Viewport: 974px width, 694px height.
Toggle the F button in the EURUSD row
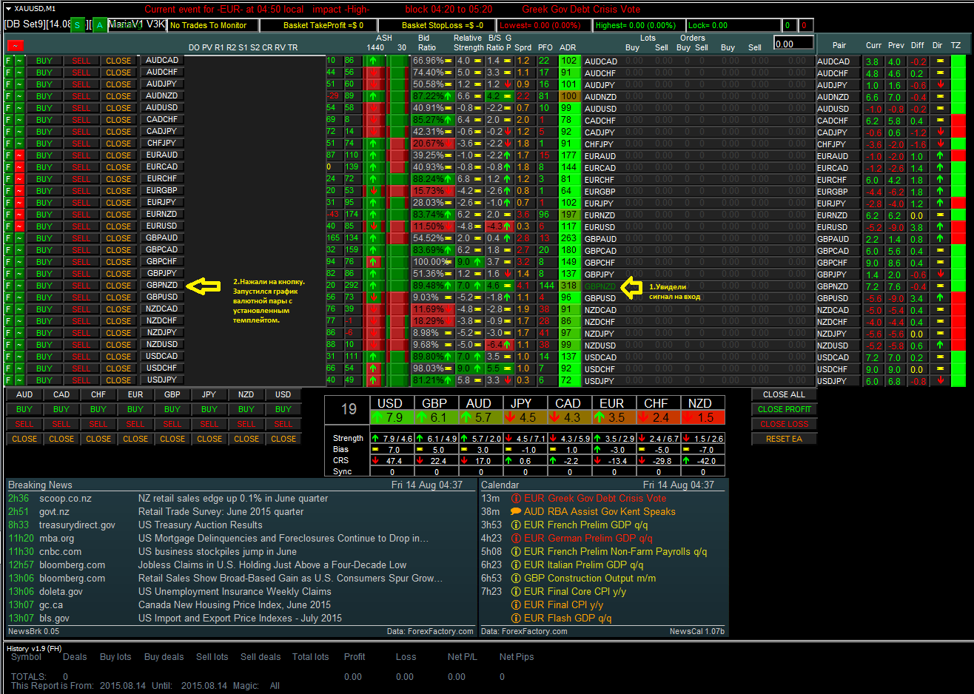(8, 226)
